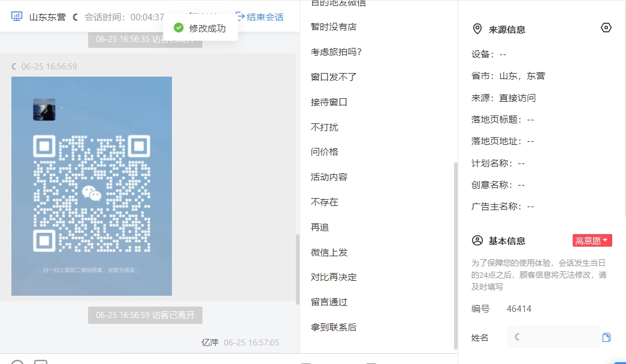Click the 创意名称 row
This screenshot has height=364, width=626.
click(498, 185)
